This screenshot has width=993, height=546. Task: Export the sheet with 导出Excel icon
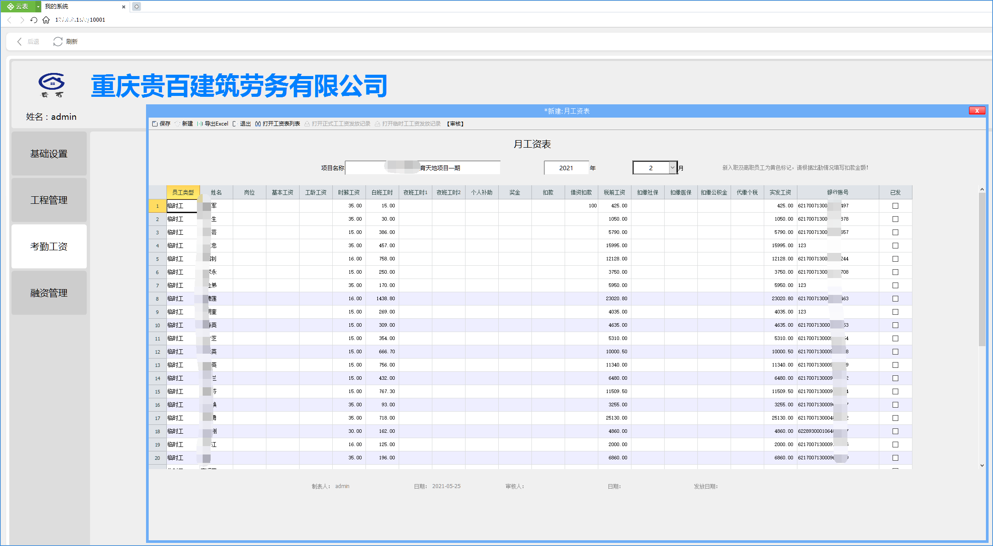pos(200,124)
